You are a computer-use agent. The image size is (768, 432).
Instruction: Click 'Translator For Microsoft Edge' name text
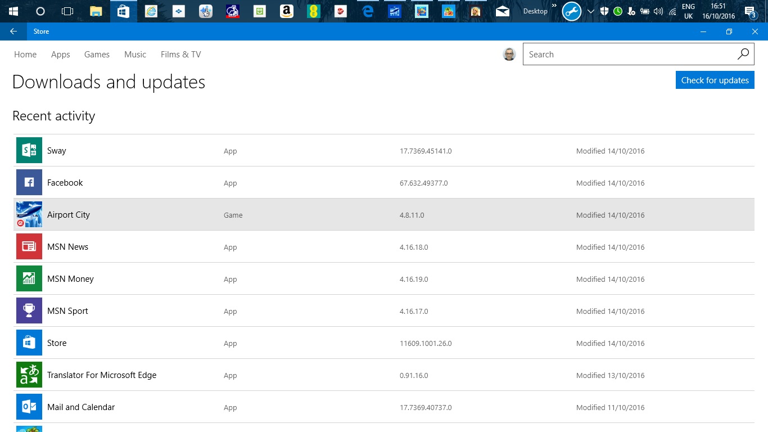[x=102, y=375]
